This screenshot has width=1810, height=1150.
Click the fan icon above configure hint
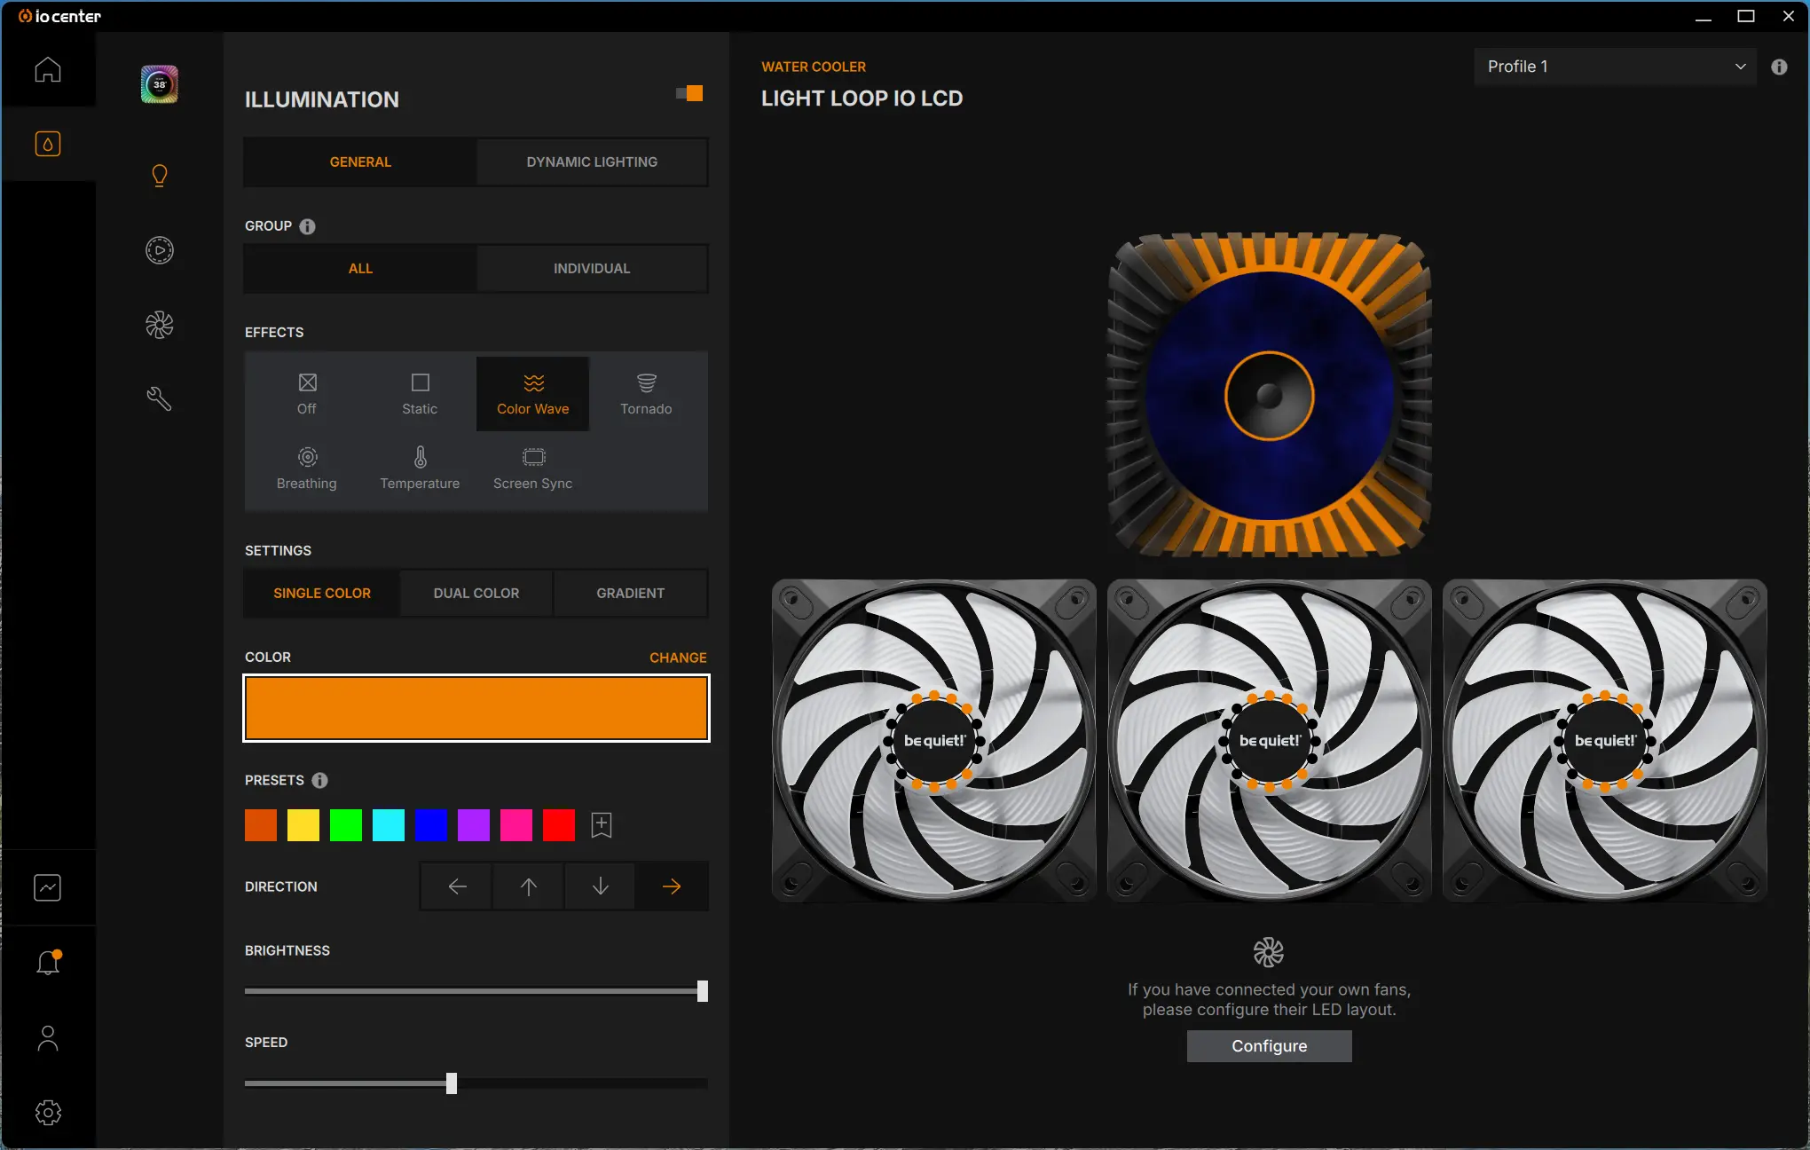(x=1269, y=952)
